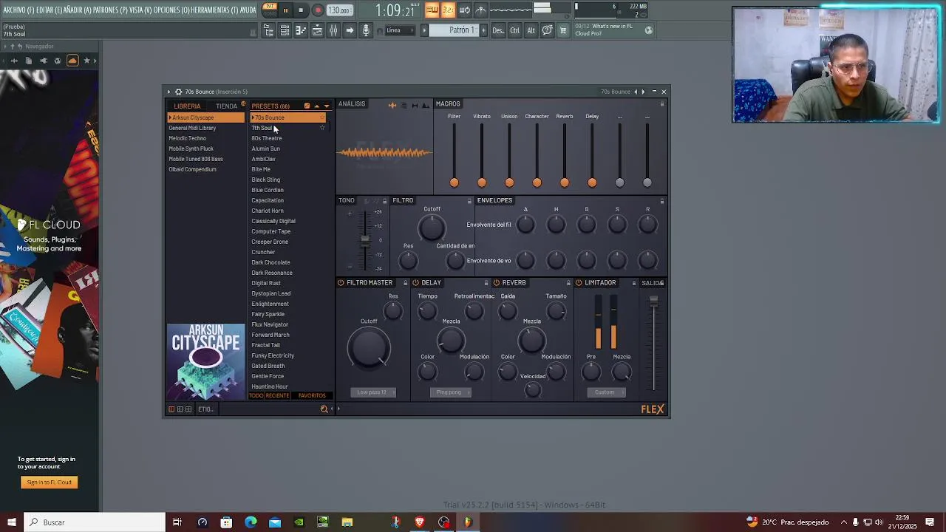
Task: Lock the DELAY section padlock
Action: coord(486,283)
